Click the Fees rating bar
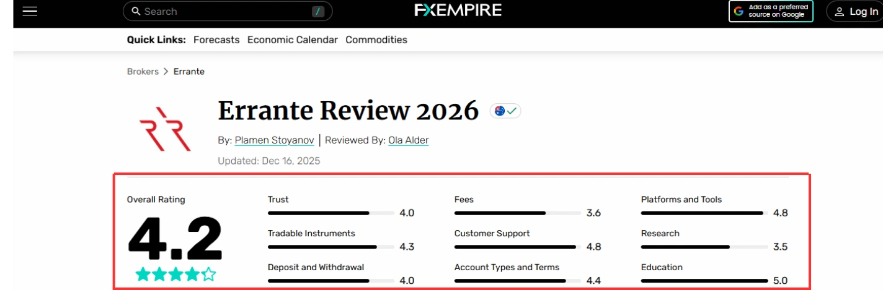Viewport: 883px width, 290px height. coord(518,213)
